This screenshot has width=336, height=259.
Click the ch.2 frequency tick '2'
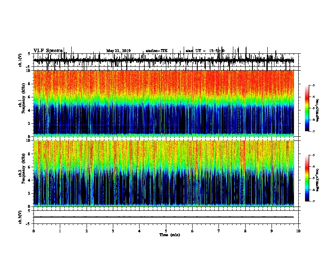tap(29, 193)
